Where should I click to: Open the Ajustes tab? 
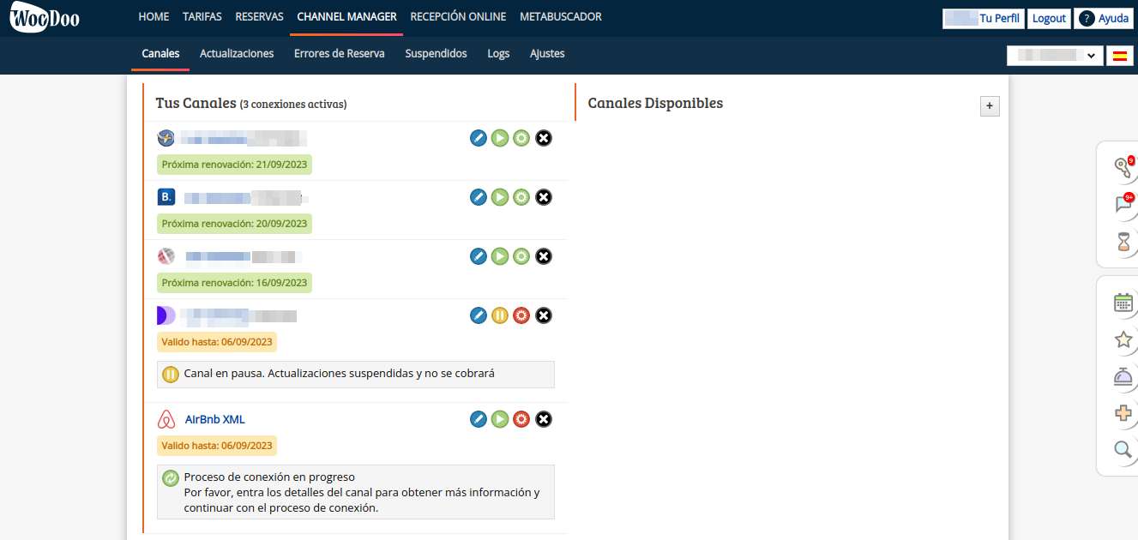point(547,54)
